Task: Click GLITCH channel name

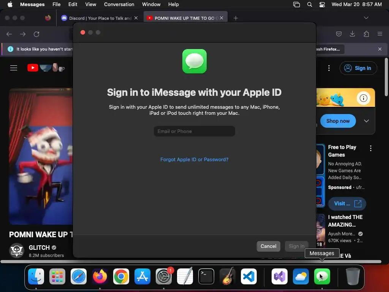Action: pos(39,248)
